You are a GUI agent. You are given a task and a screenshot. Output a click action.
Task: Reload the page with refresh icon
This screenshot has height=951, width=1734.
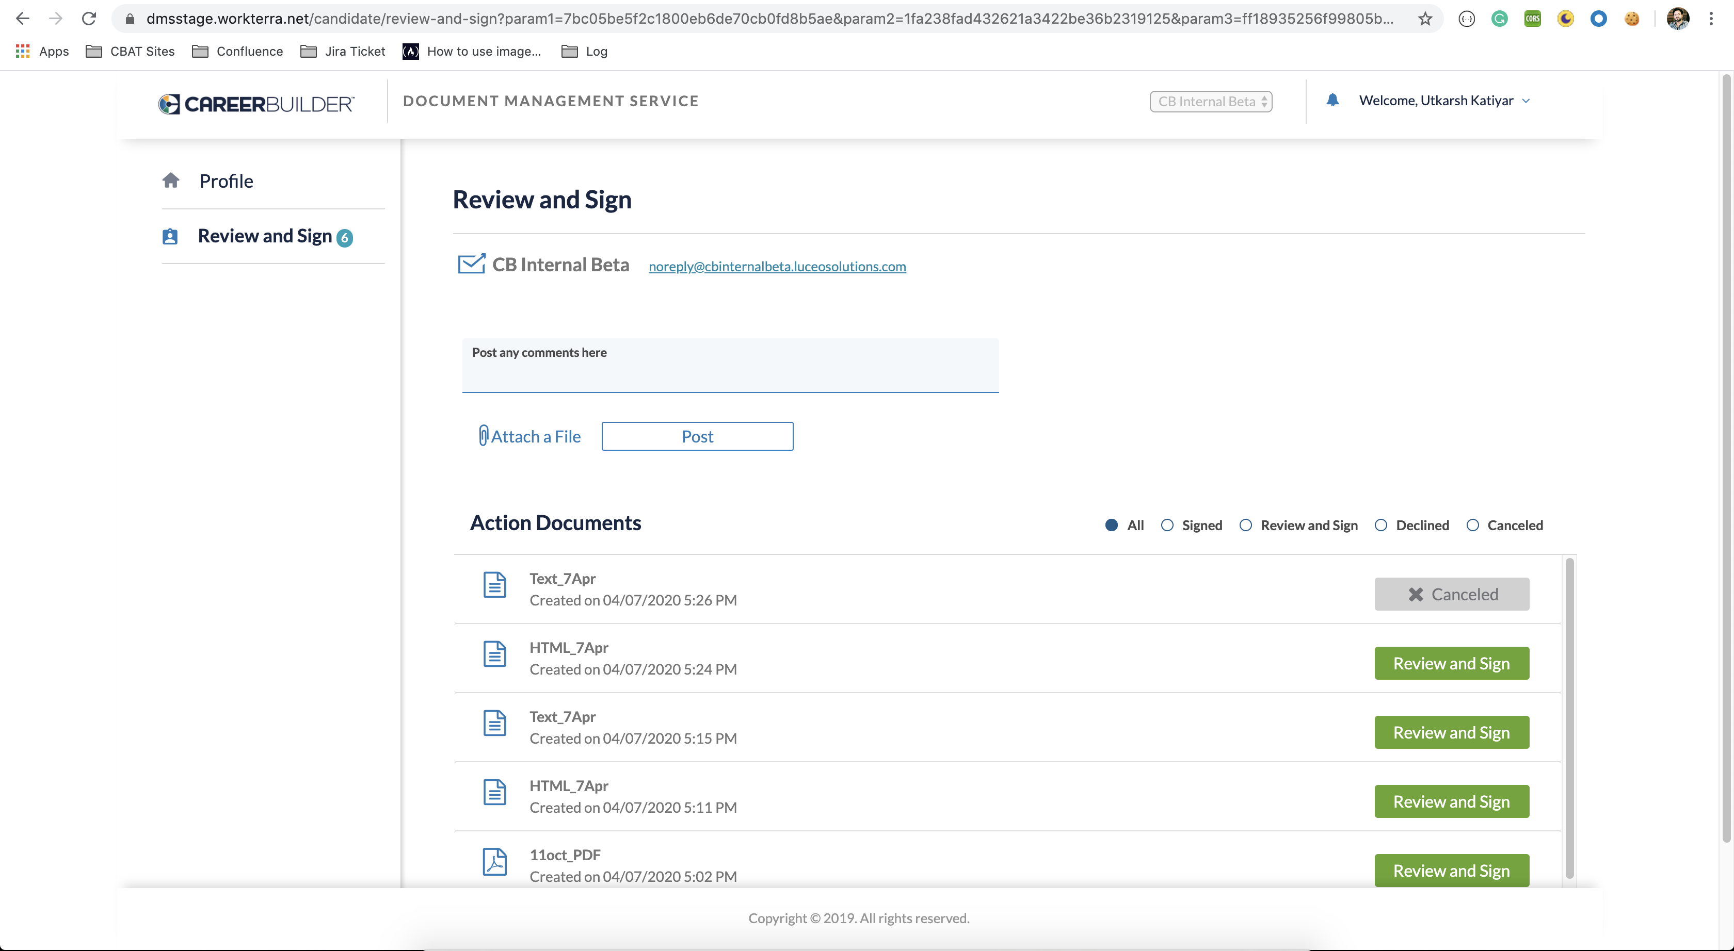tap(89, 19)
